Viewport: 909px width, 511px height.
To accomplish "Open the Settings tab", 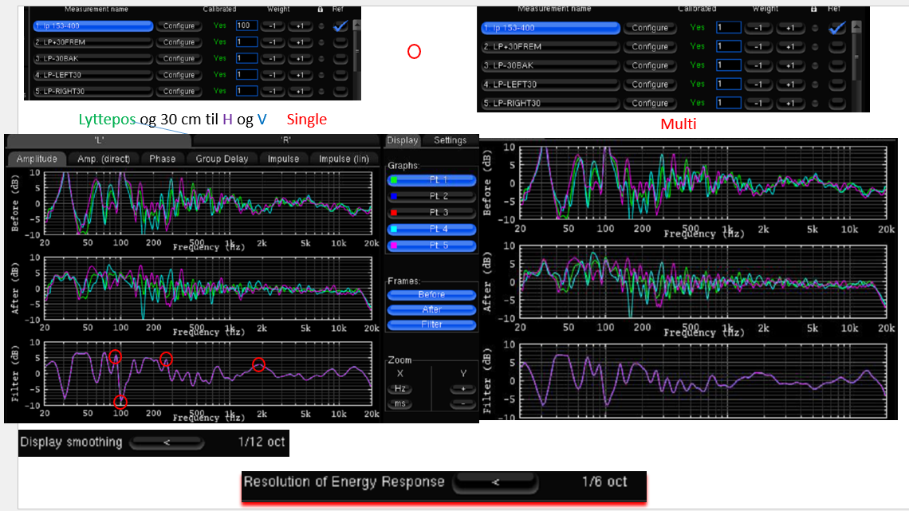I will point(450,140).
